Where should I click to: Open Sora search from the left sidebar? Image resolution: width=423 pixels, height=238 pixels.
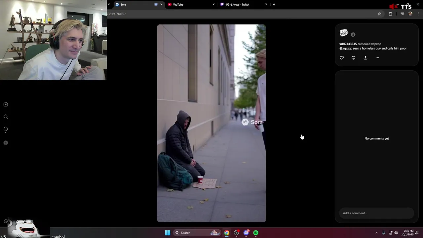click(6, 117)
